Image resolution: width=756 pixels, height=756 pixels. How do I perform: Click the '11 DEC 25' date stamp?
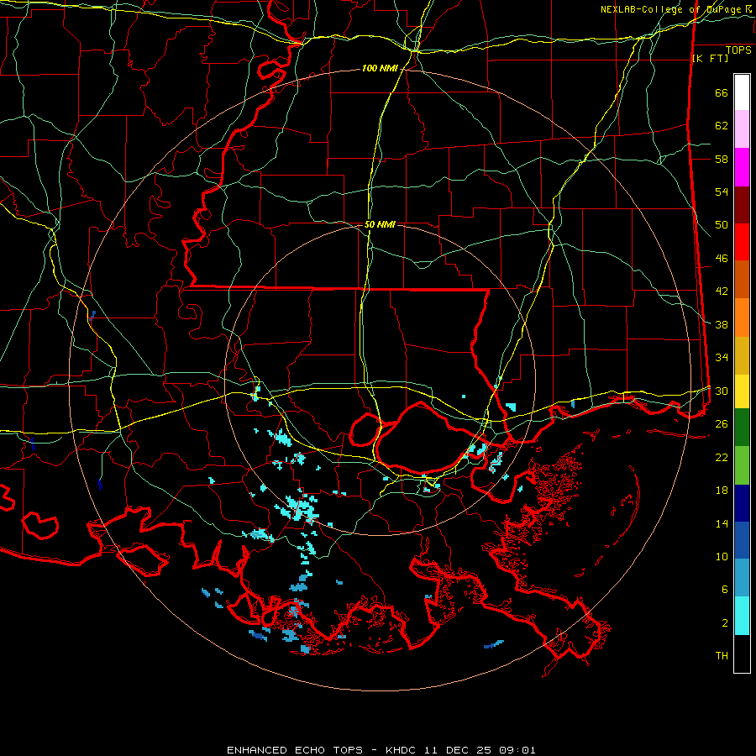[x=459, y=750]
